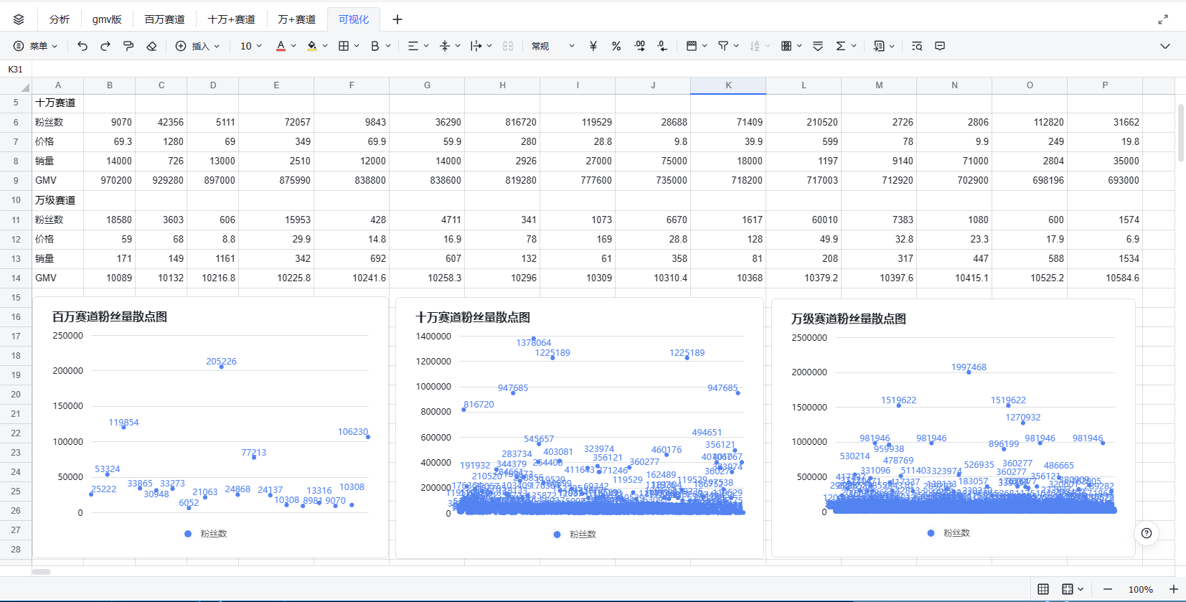This screenshot has width=1186, height=602.
Task: Expand the toolbar collapse chevron
Action: click(x=1165, y=46)
